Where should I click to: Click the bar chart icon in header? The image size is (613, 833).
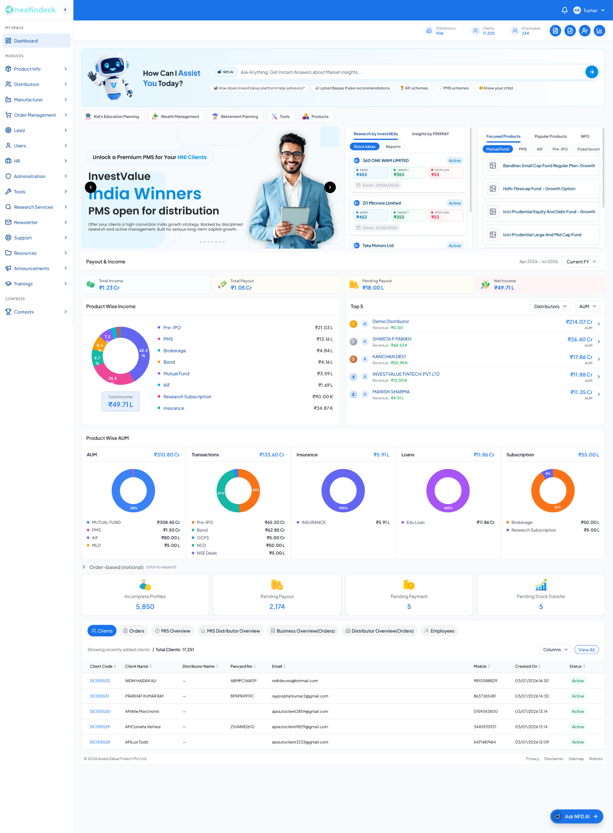pos(599,31)
